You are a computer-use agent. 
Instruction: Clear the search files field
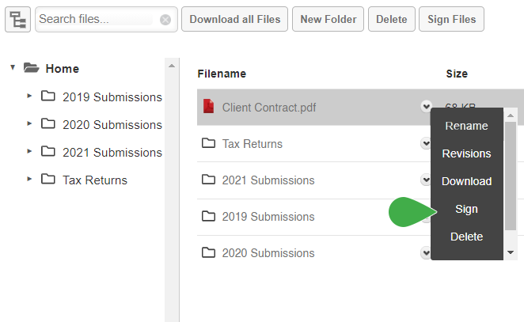pos(165,20)
